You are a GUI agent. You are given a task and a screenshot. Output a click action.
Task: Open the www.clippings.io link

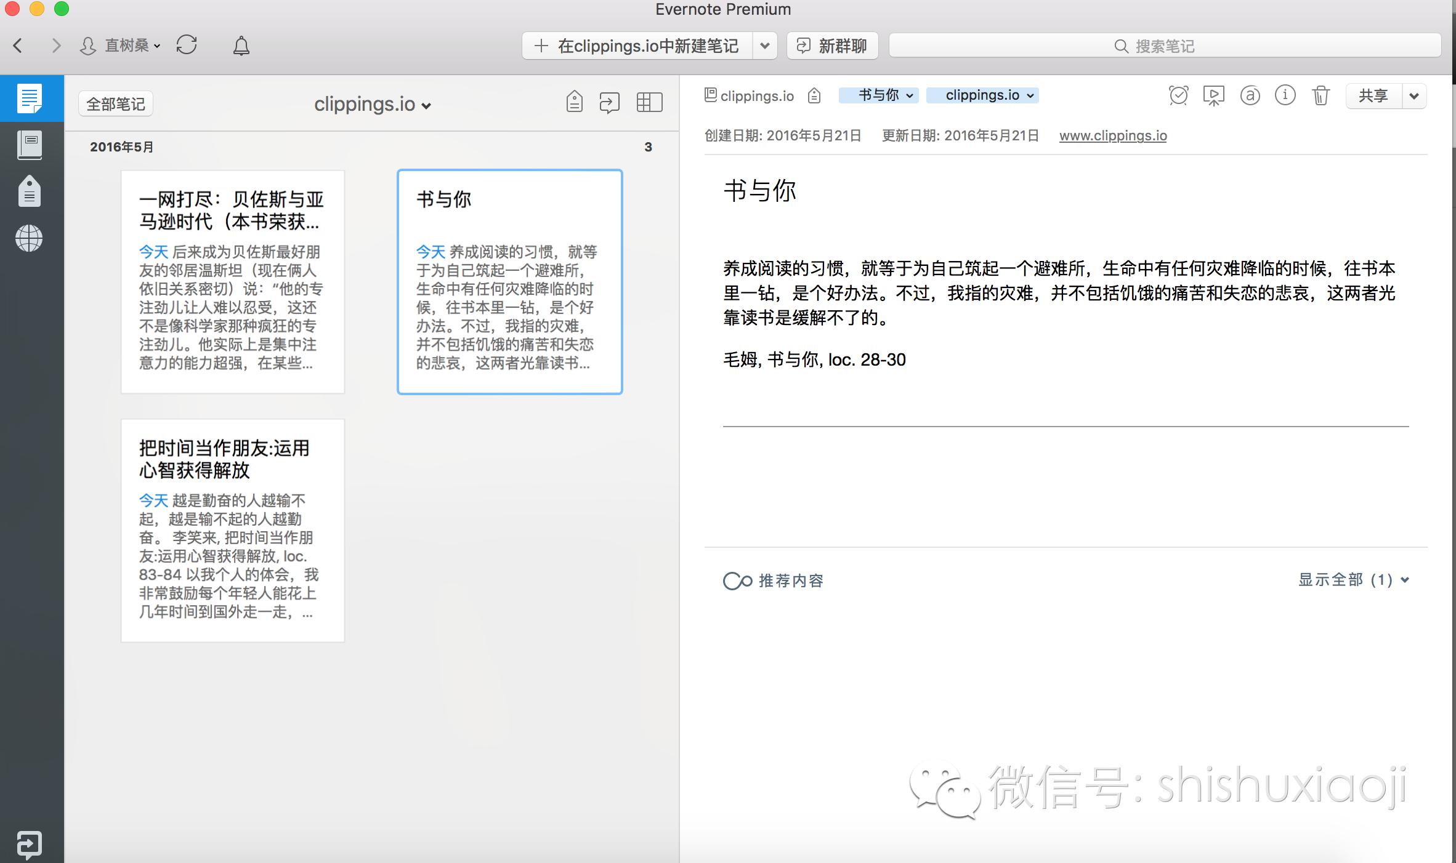point(1112,135)
